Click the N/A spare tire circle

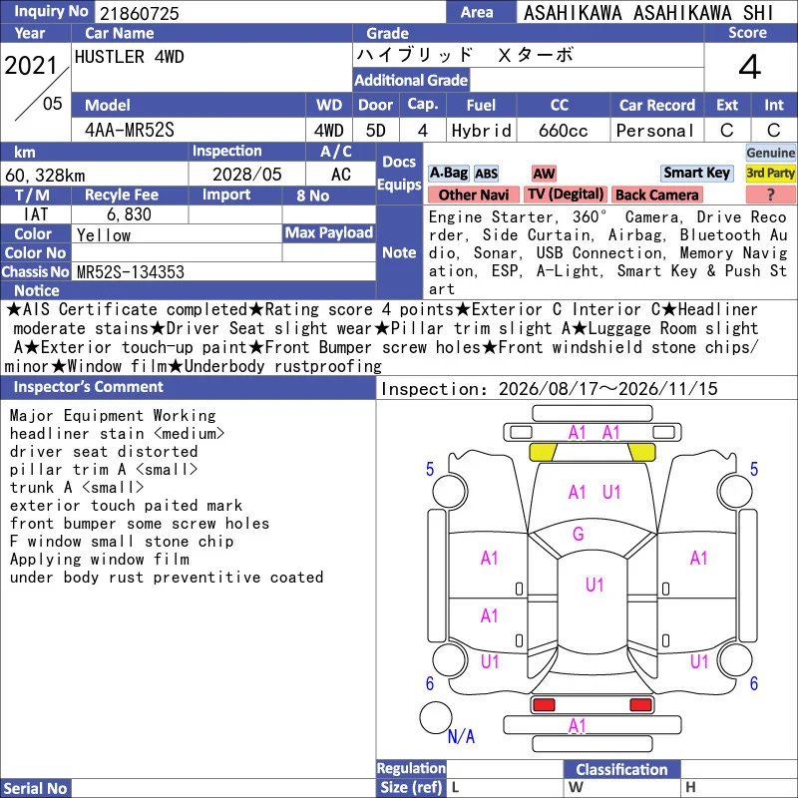436,717
